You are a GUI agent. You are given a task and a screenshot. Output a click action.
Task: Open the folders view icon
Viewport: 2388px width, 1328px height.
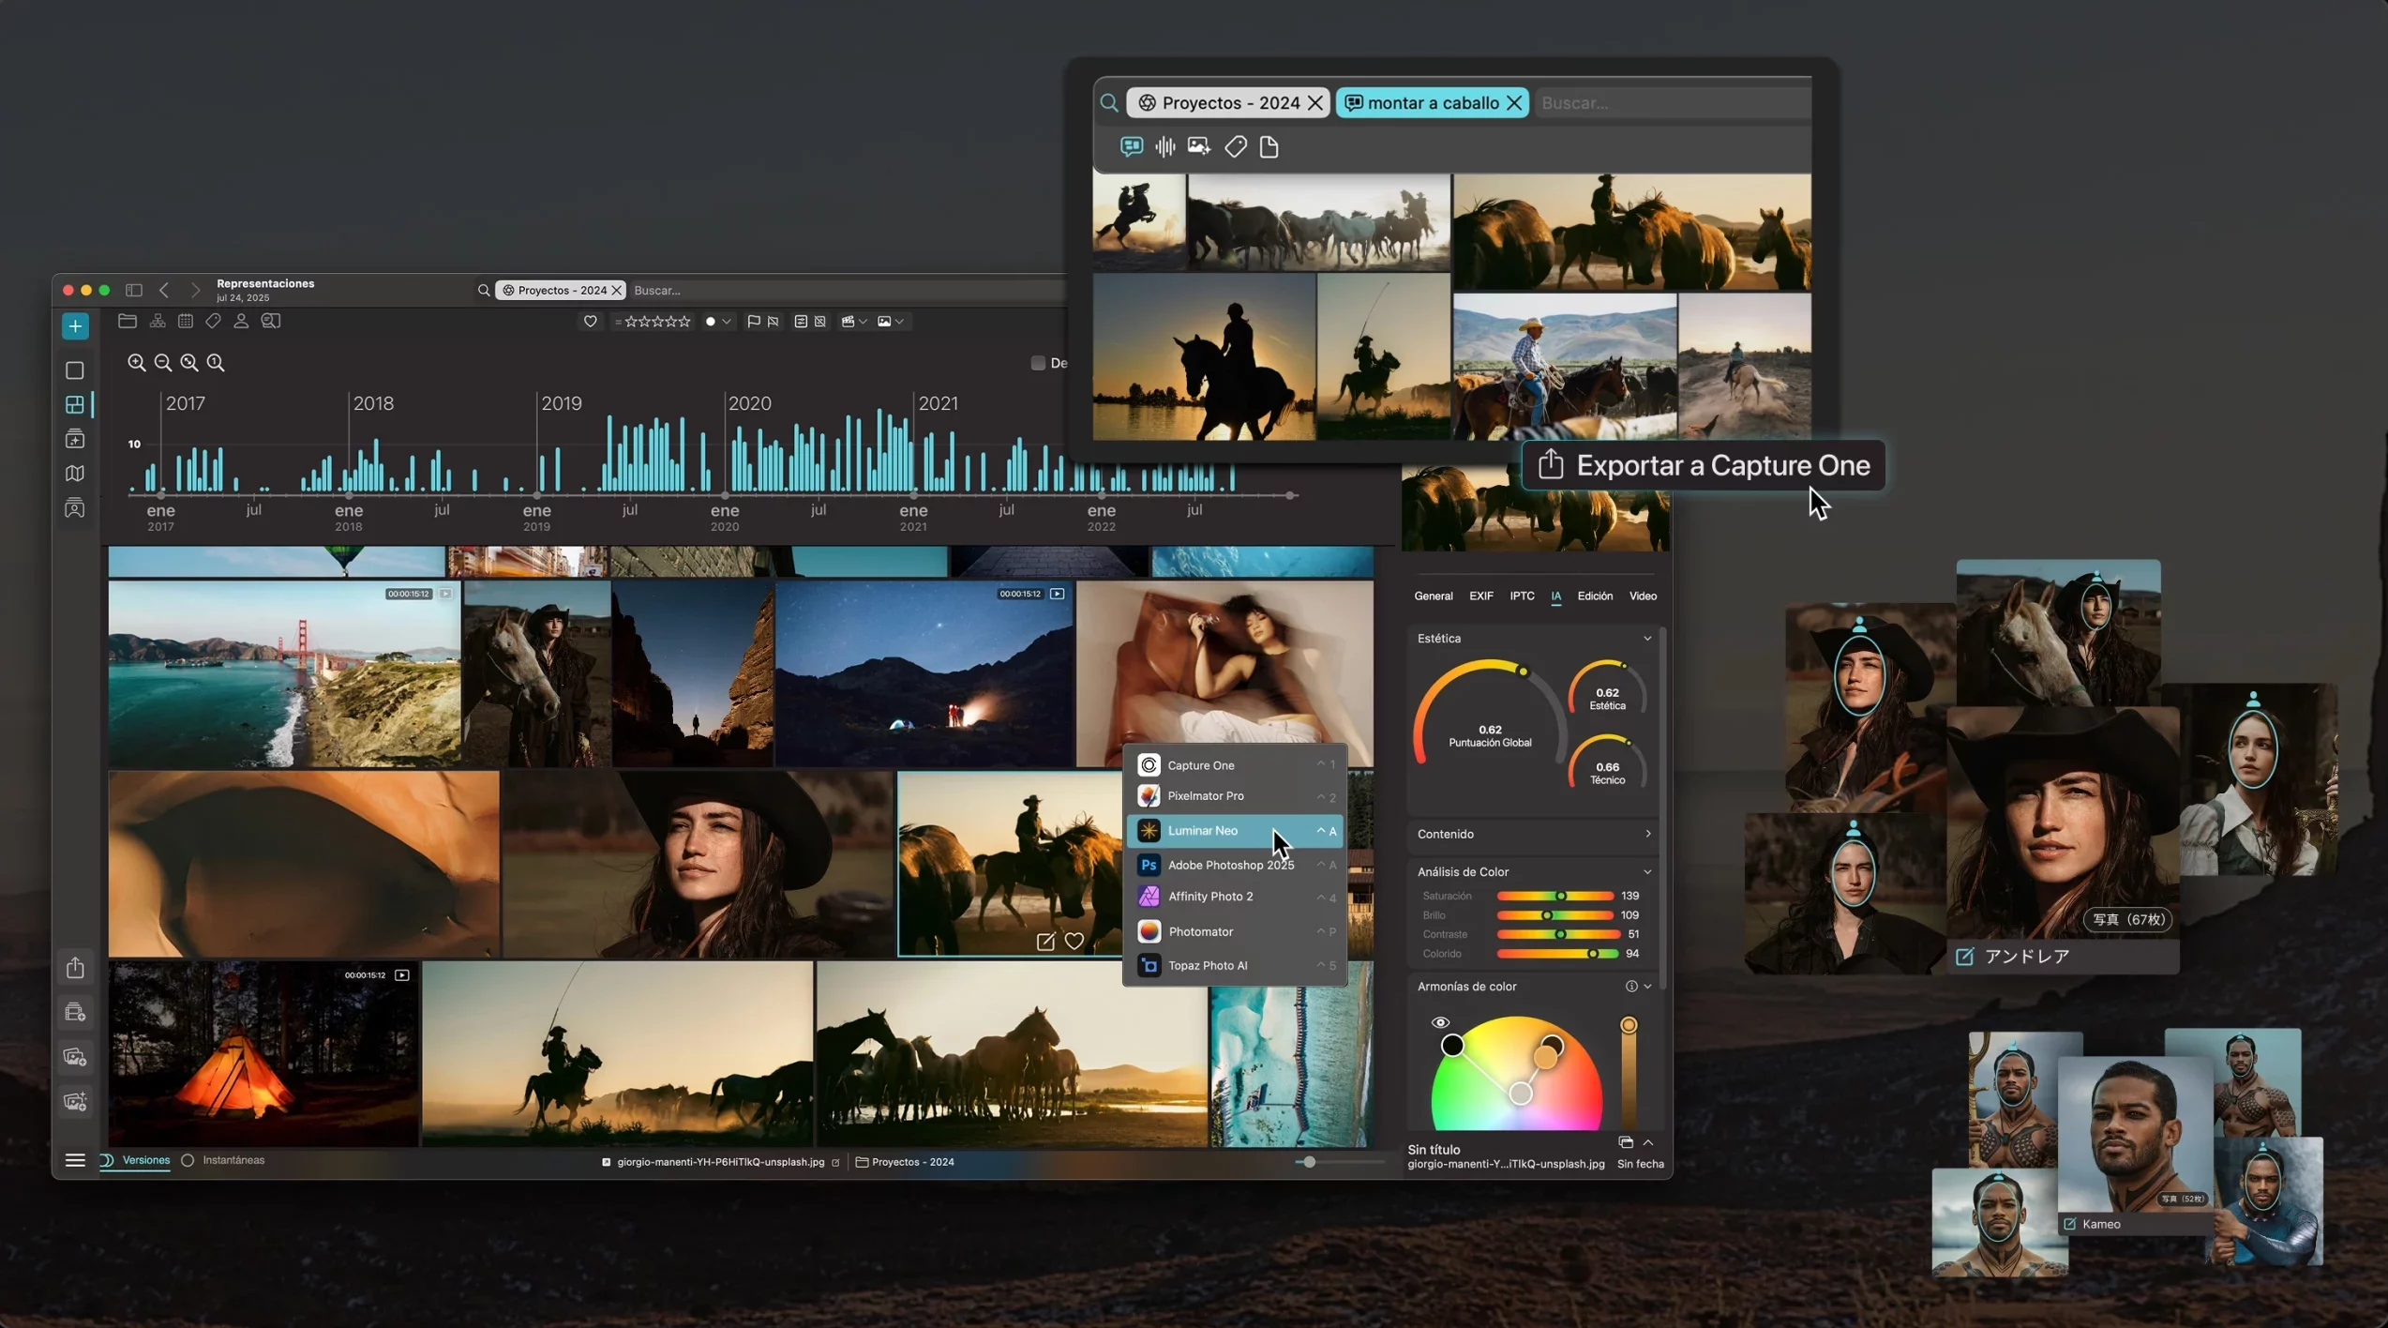tap(128, 321)
